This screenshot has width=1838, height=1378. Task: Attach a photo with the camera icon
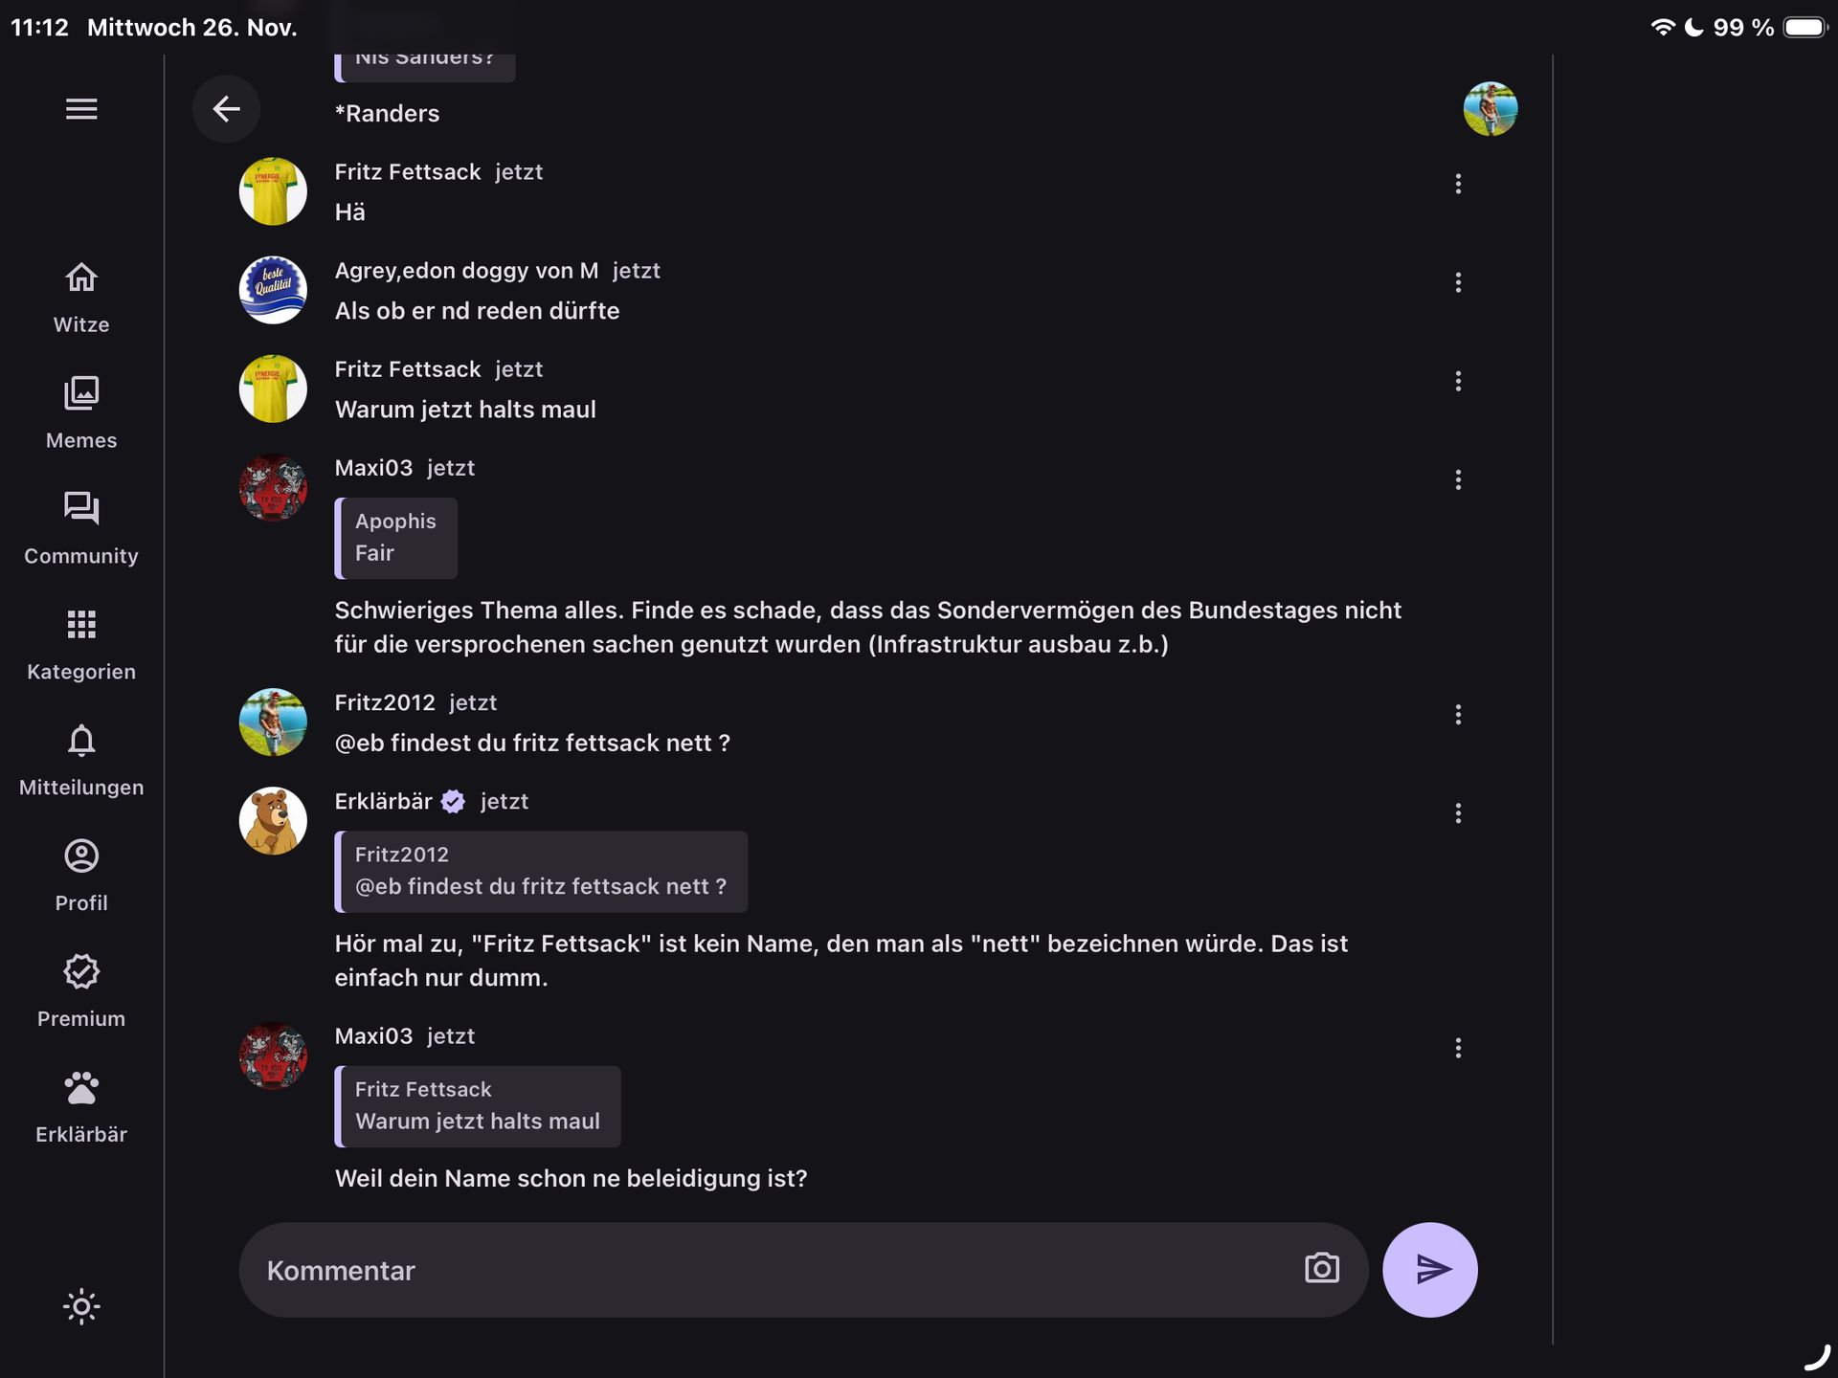point(1321,1269)
